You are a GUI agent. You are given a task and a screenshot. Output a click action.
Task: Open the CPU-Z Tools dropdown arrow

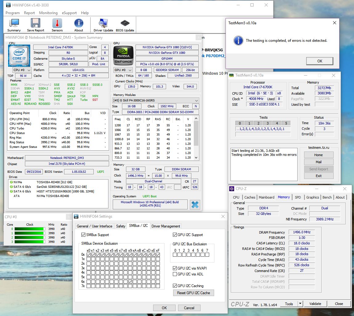[300, 304]
